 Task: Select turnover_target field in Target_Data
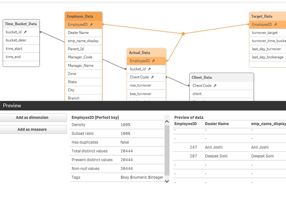(265, 33)
